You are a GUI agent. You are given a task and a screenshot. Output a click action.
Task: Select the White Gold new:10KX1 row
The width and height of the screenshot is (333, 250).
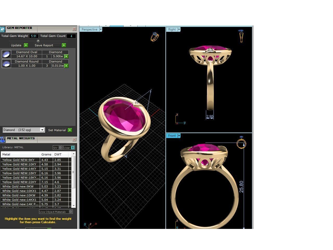pyautogui.click(x=36, y=191)
